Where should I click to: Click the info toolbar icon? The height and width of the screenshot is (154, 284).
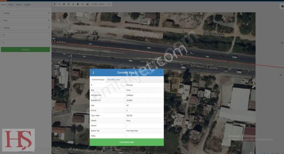pos(73,4)
